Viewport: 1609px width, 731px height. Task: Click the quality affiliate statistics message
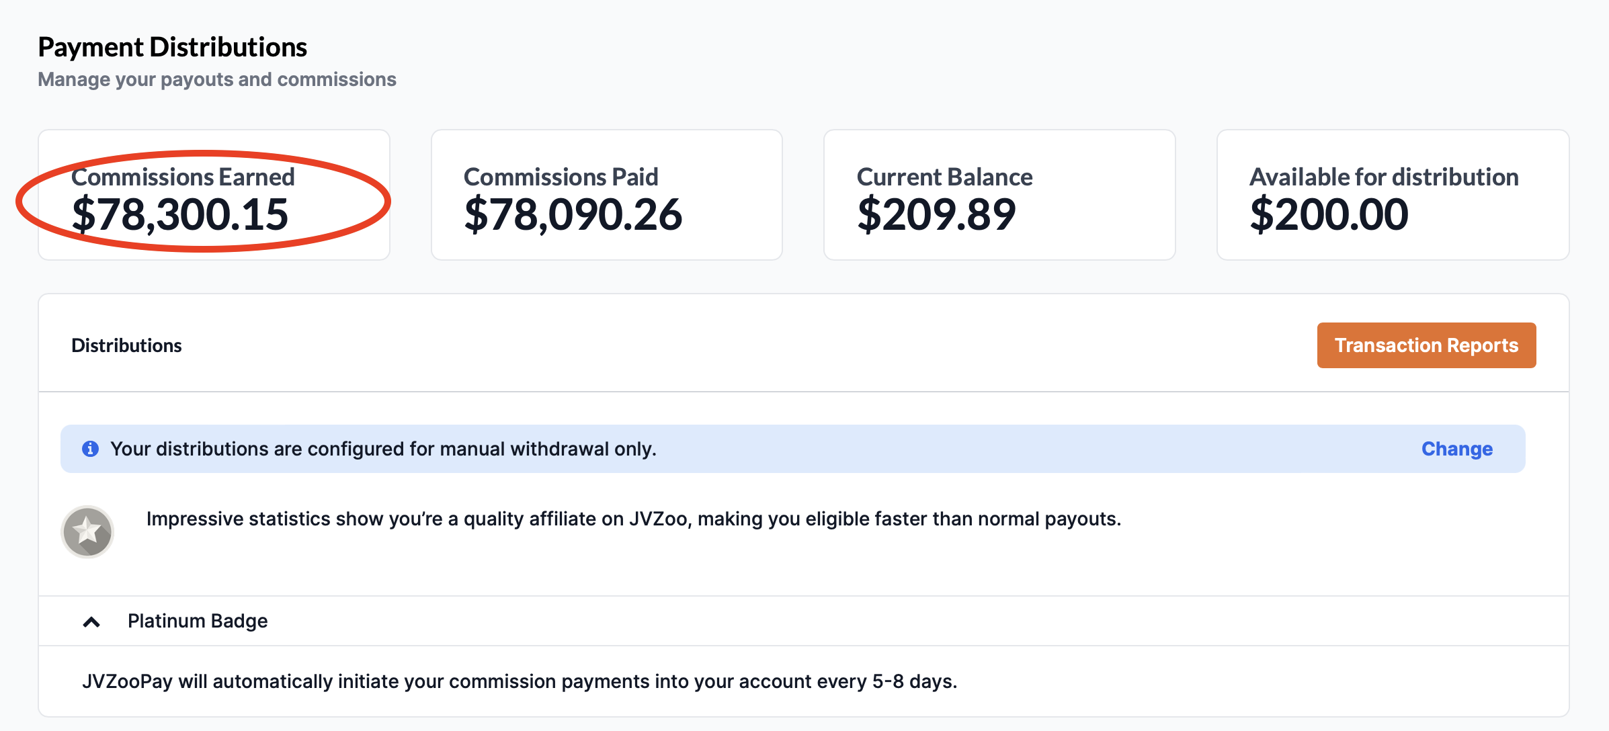634,519
